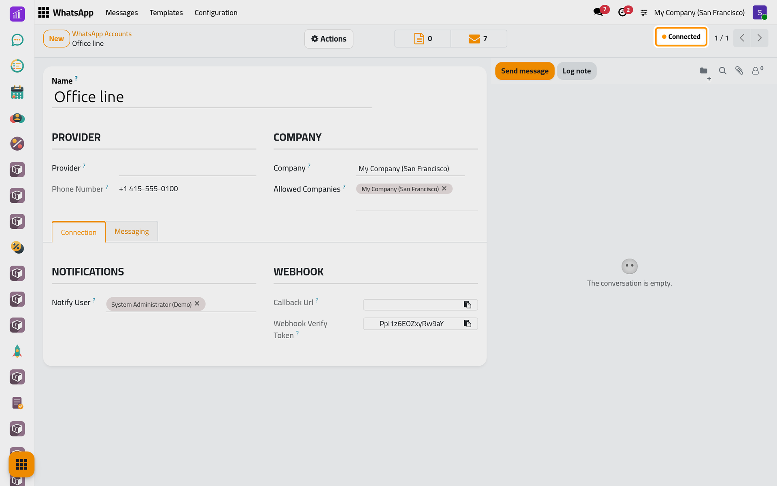Image resolution: width=777 pixels, height=486 pixels.
Task: Click the help tooltip next to Notify User
Action: [94, 300]
